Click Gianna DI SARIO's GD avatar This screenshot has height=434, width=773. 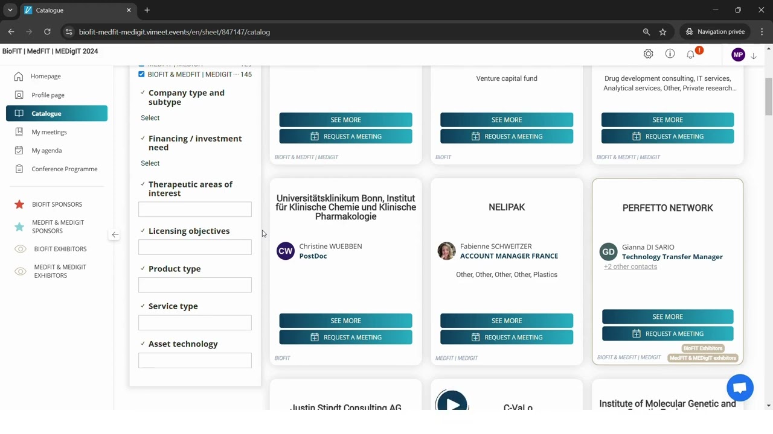tap(608, 252)
